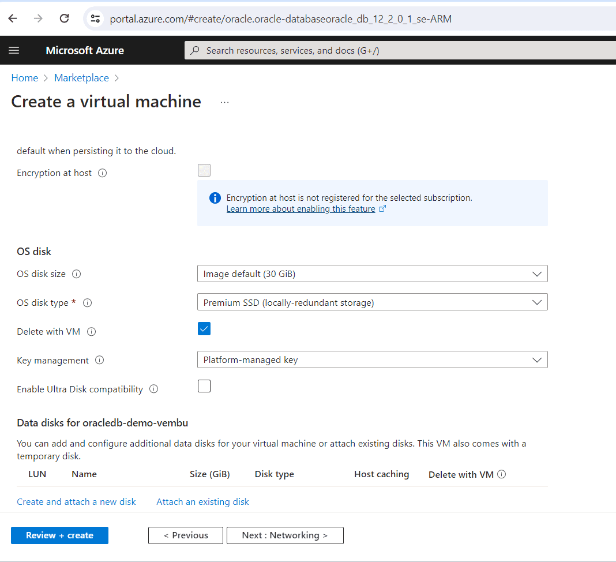The width and height of the screenshot is (616, 562).
Task: Uncheck the Delete with VM checkbox
Action: coord(204,328)
